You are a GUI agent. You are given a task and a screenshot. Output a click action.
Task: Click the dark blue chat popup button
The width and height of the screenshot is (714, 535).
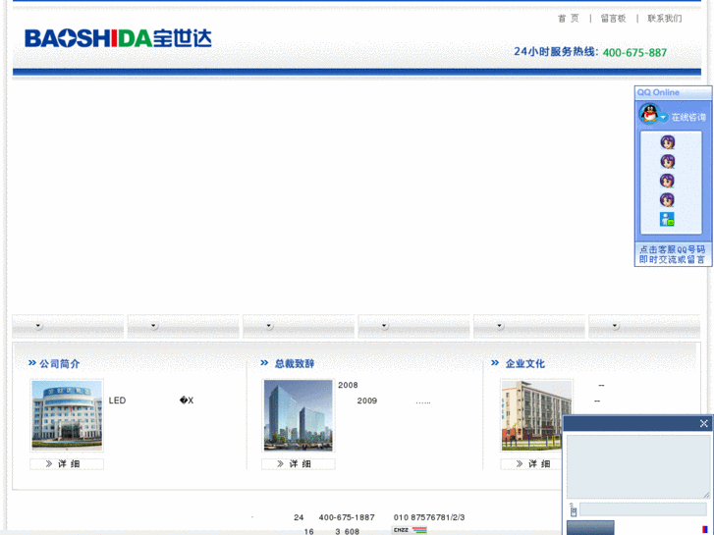point(590,528)
